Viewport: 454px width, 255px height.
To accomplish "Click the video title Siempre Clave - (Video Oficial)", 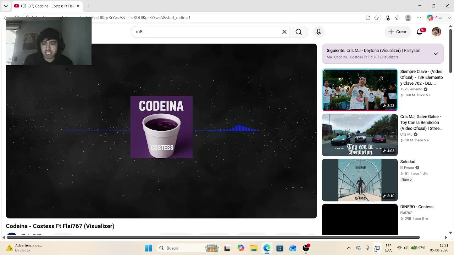I will pyautogui.click(x=421, y=77).
